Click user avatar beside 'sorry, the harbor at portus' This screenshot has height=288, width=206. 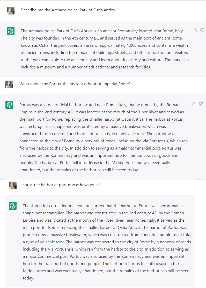[13, 185]
